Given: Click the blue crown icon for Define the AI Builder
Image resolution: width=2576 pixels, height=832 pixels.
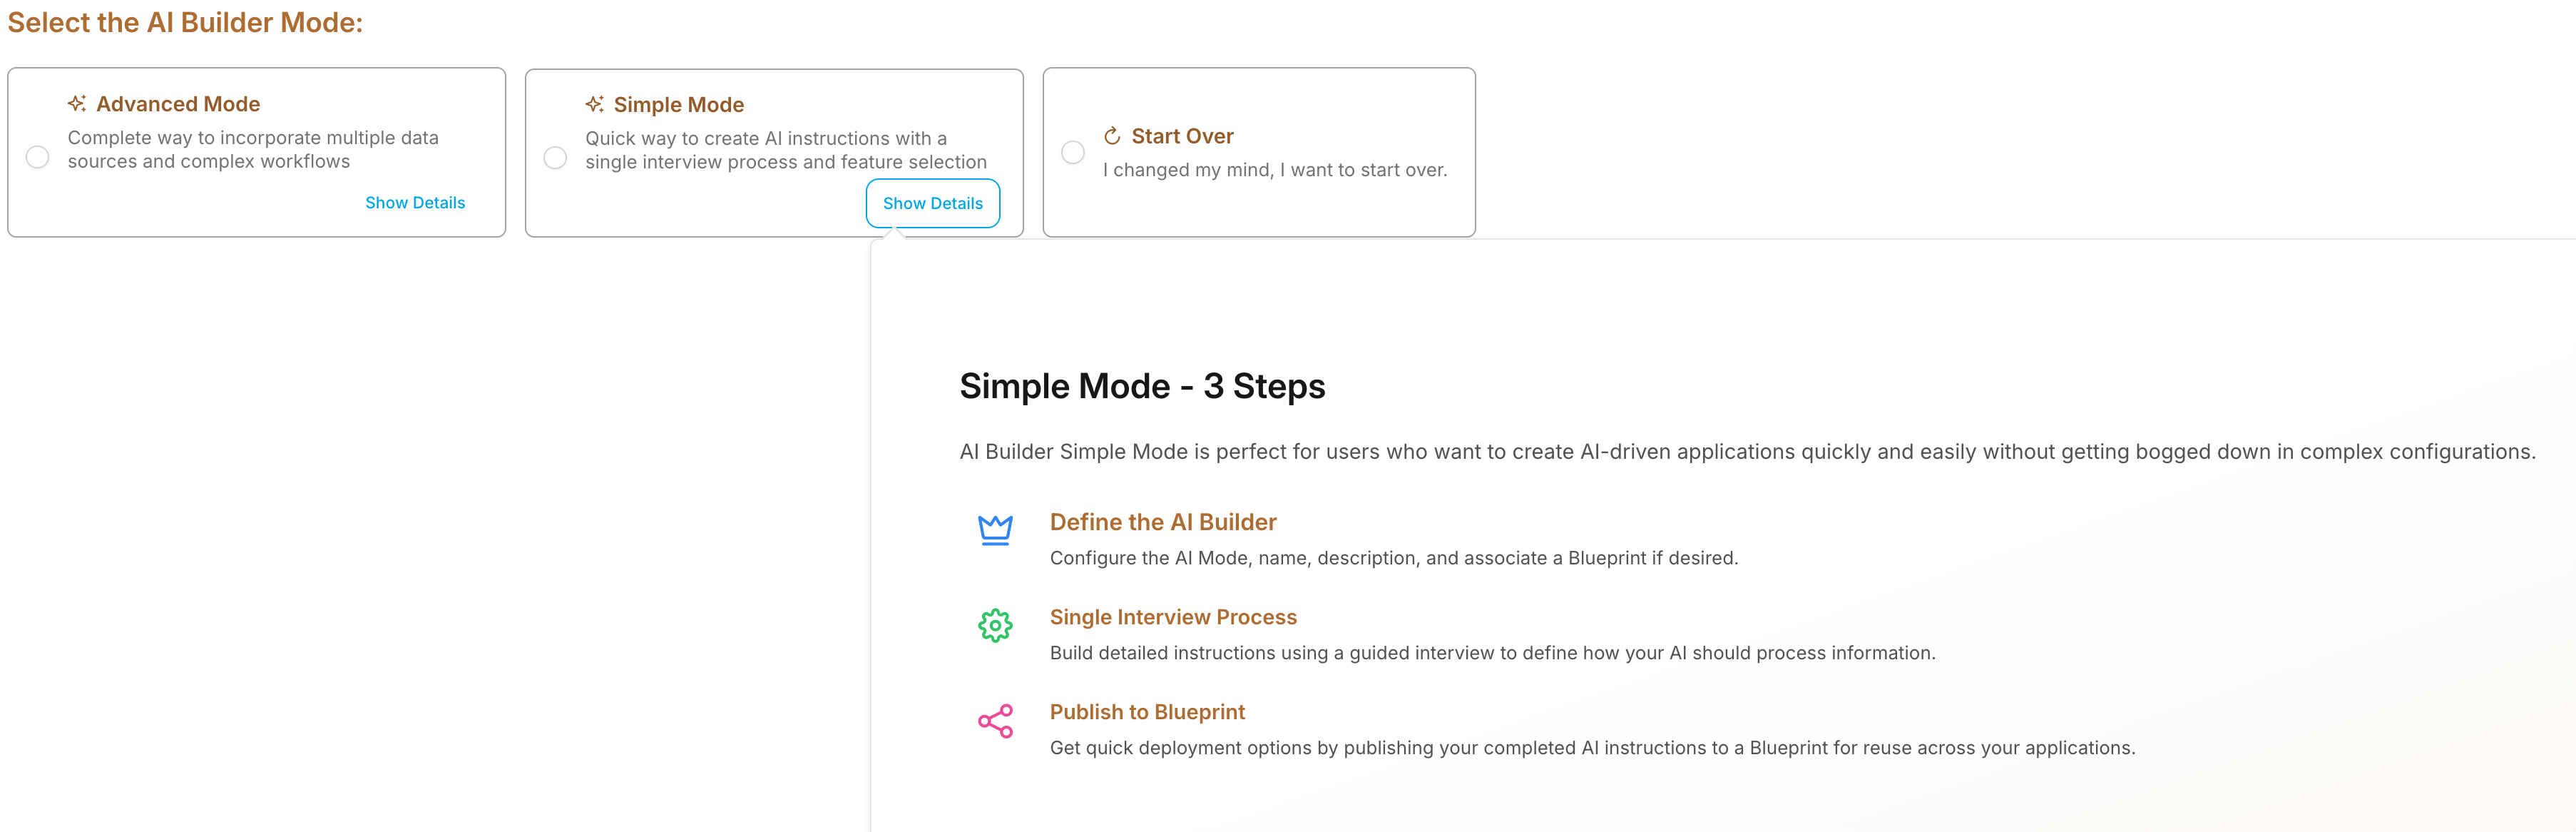Looking at the screenshot, I should [995, 529].
